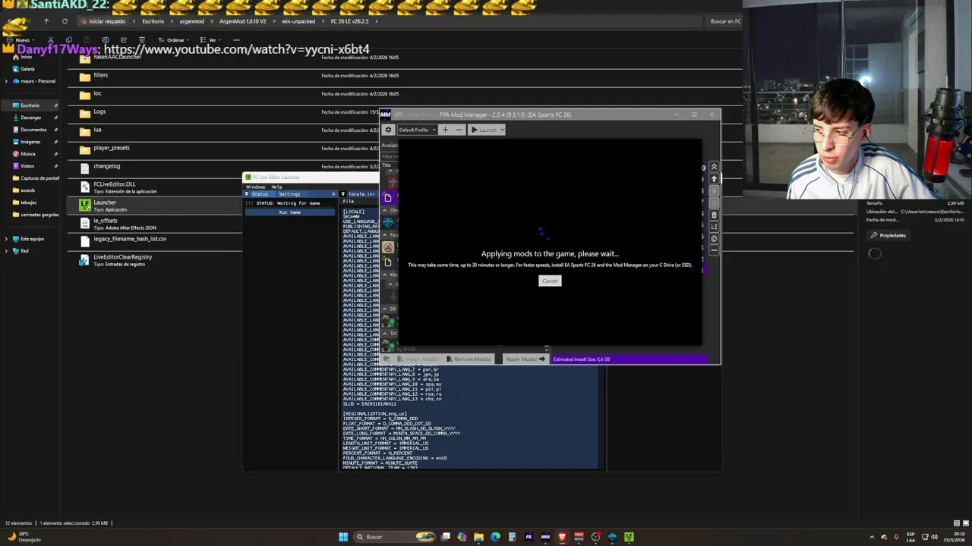Open the File menu in locale.ini panel
972x546 pixels.
[348, 202]
